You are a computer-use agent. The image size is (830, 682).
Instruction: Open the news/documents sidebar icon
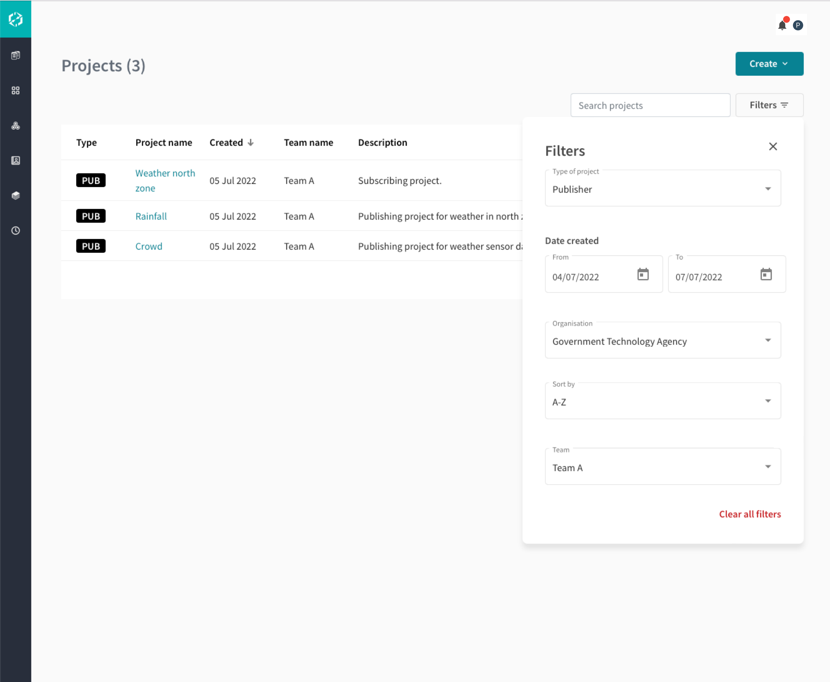16,55
